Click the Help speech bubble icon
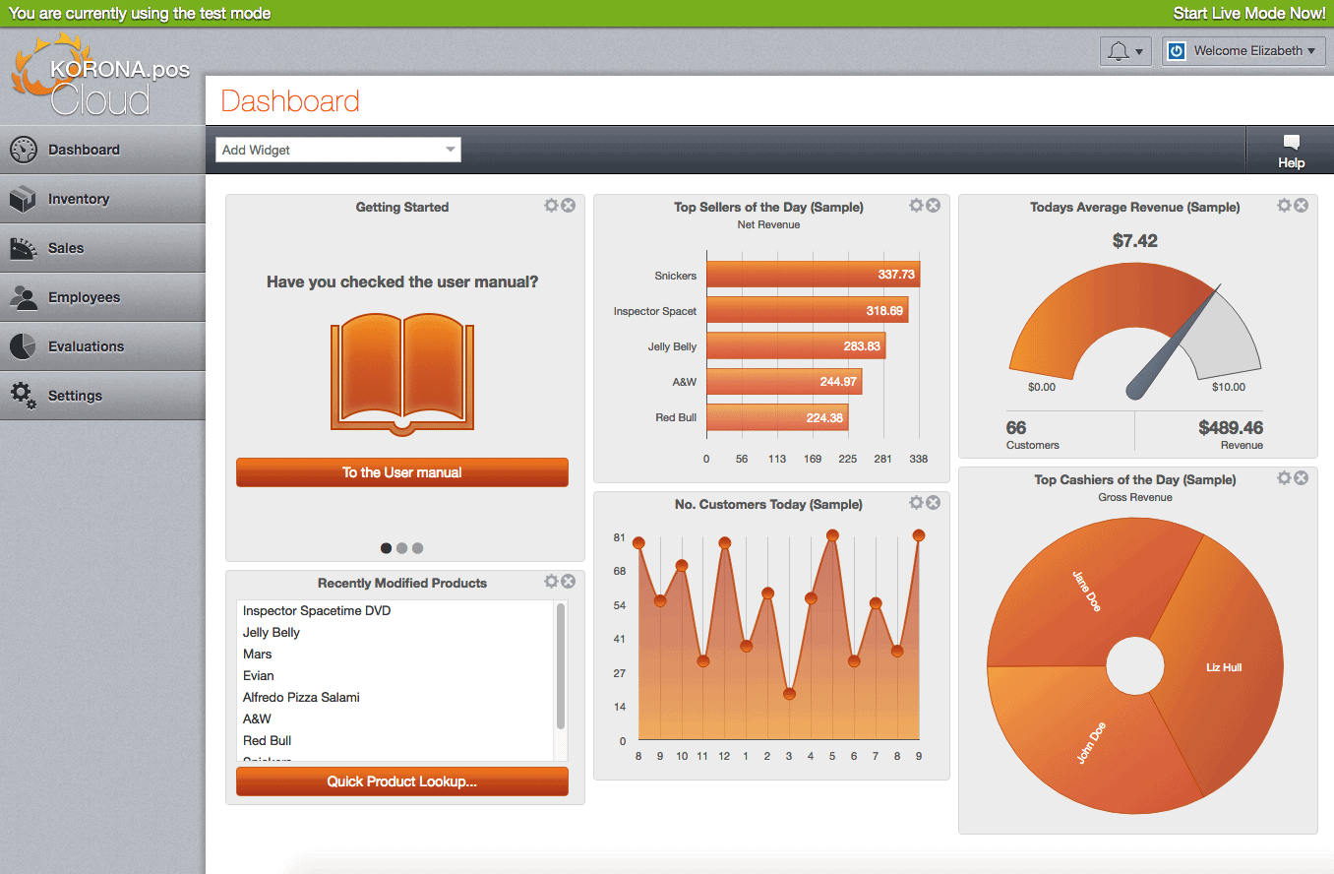The height and width of the screenshot is (874, 1334). point(1292,143)
